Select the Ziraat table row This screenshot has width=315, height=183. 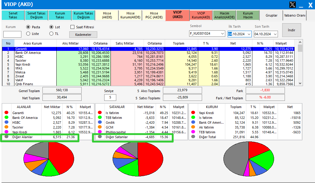tap(148, 76)
